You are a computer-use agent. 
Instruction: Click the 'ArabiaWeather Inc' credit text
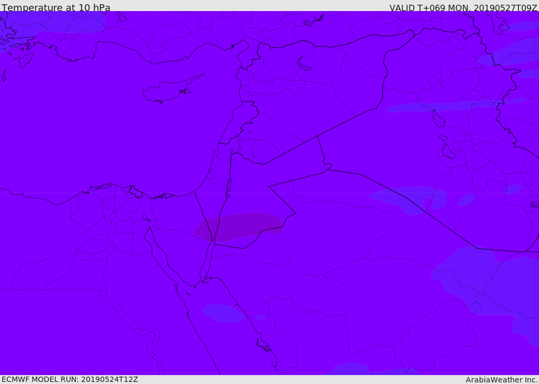click(x=502, y=380)
